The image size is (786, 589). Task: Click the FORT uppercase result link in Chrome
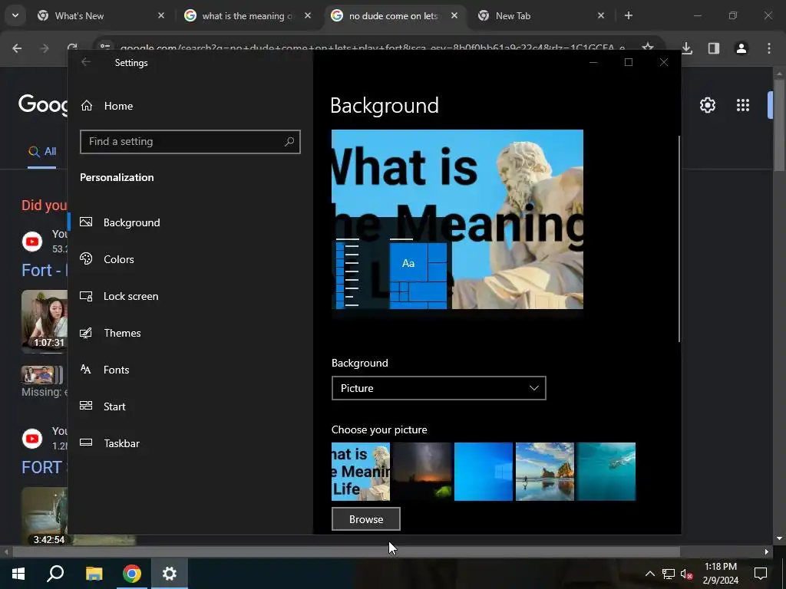click(44, 467)
